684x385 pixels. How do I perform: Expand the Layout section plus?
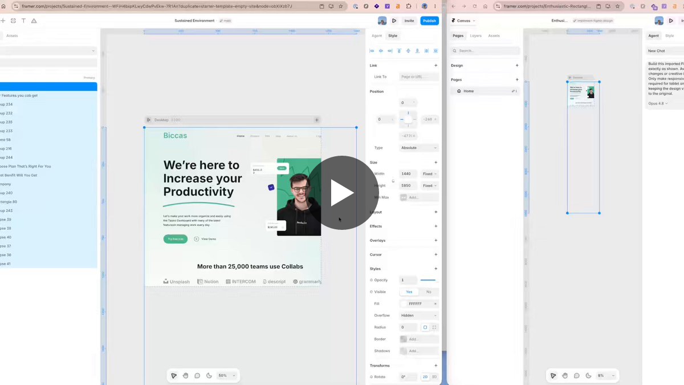pos(436,212)
